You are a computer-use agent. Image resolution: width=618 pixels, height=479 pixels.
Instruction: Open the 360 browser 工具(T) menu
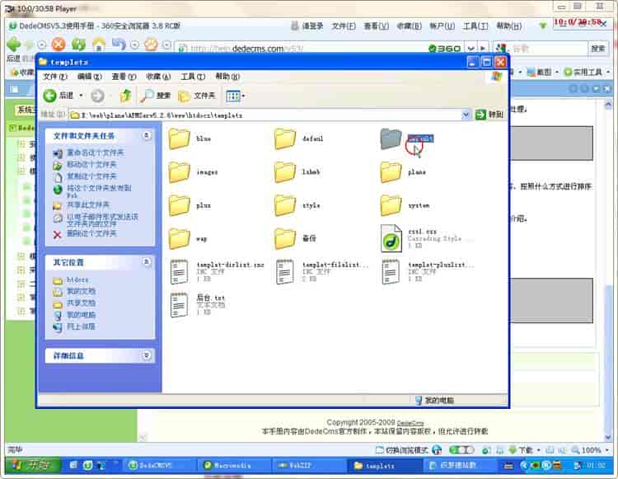click(x=475, y=26)
